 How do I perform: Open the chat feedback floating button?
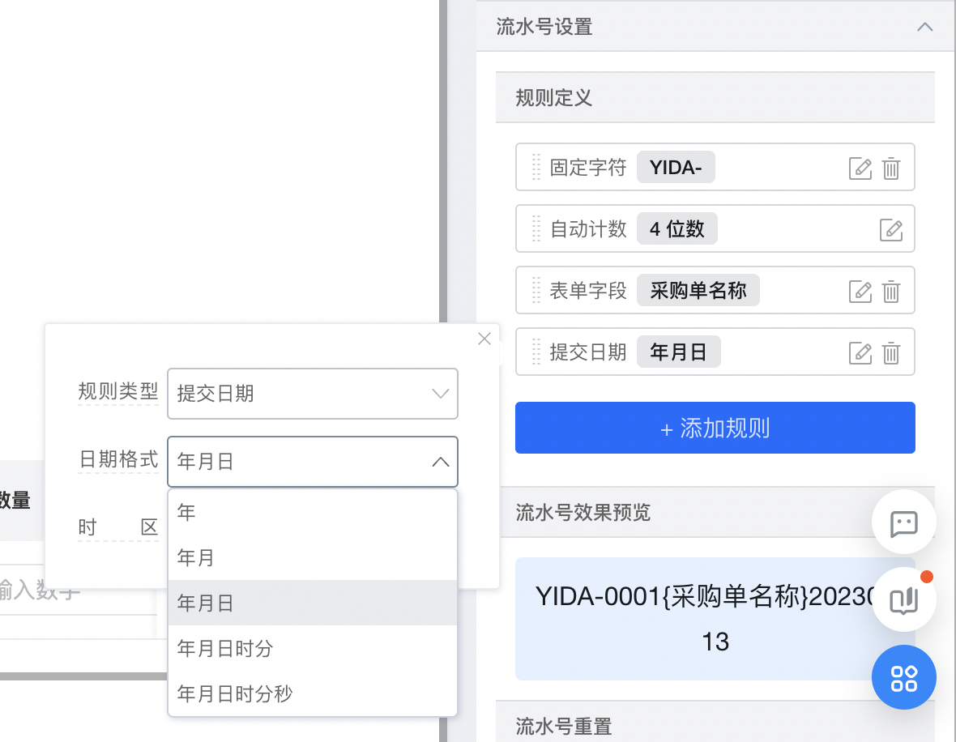903,522
